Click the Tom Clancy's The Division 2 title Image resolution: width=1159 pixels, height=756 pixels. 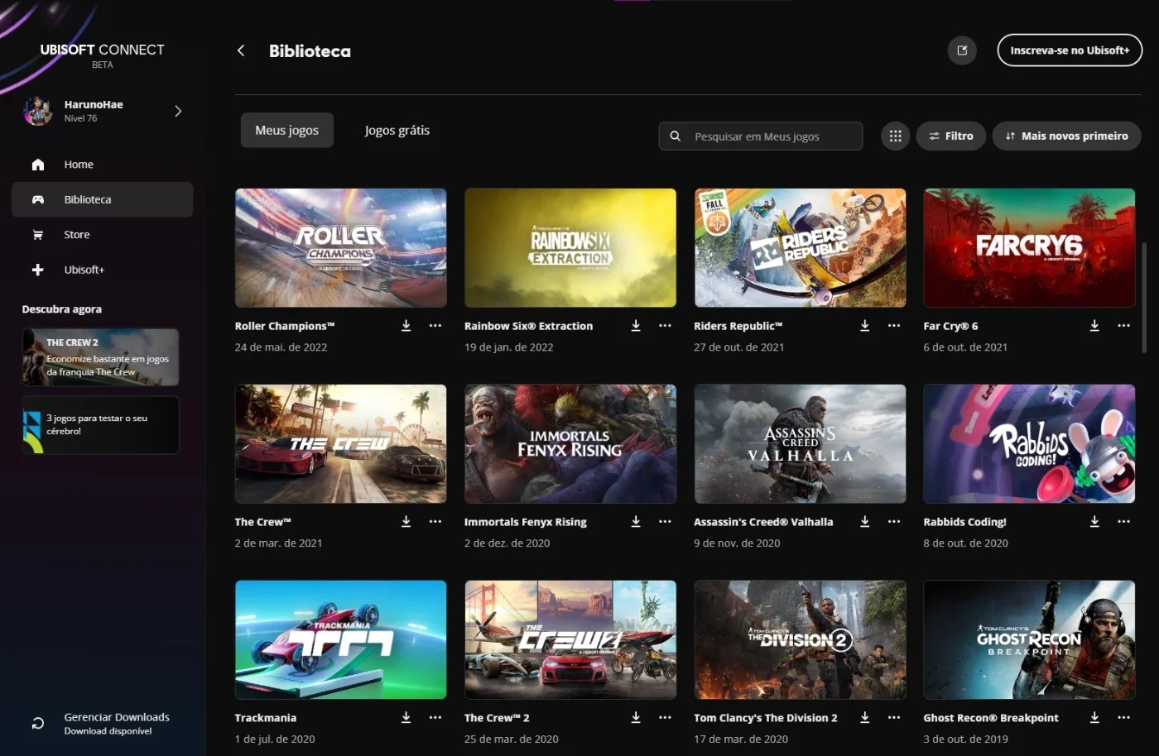766,718
